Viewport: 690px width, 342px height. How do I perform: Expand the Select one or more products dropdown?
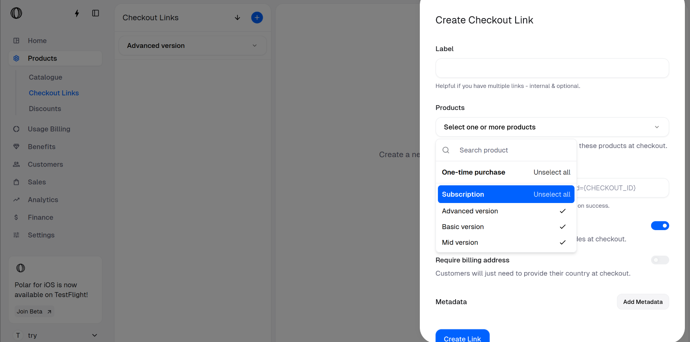[552, 127]
